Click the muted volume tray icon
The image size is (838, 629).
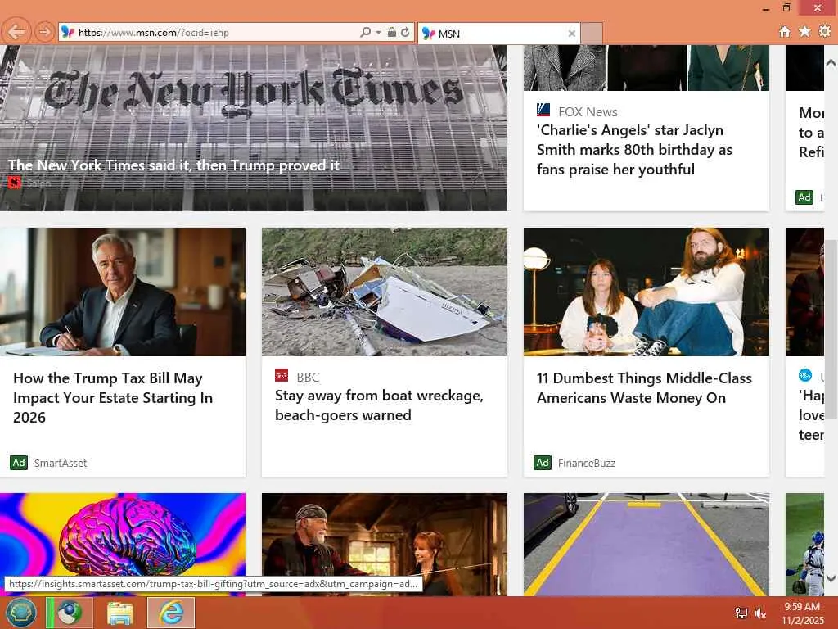(x=760, y=613)
